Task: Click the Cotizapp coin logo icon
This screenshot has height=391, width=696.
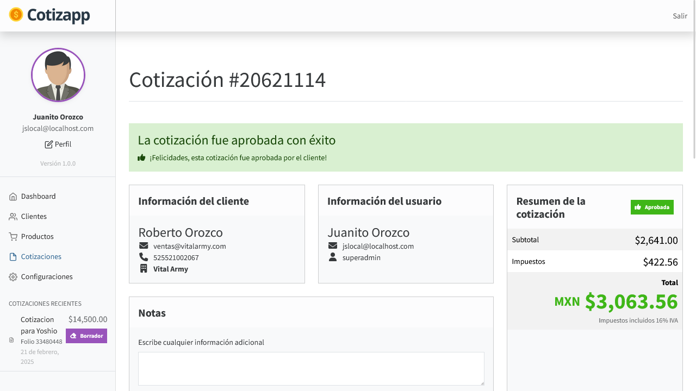Action: tap(16, 15)
